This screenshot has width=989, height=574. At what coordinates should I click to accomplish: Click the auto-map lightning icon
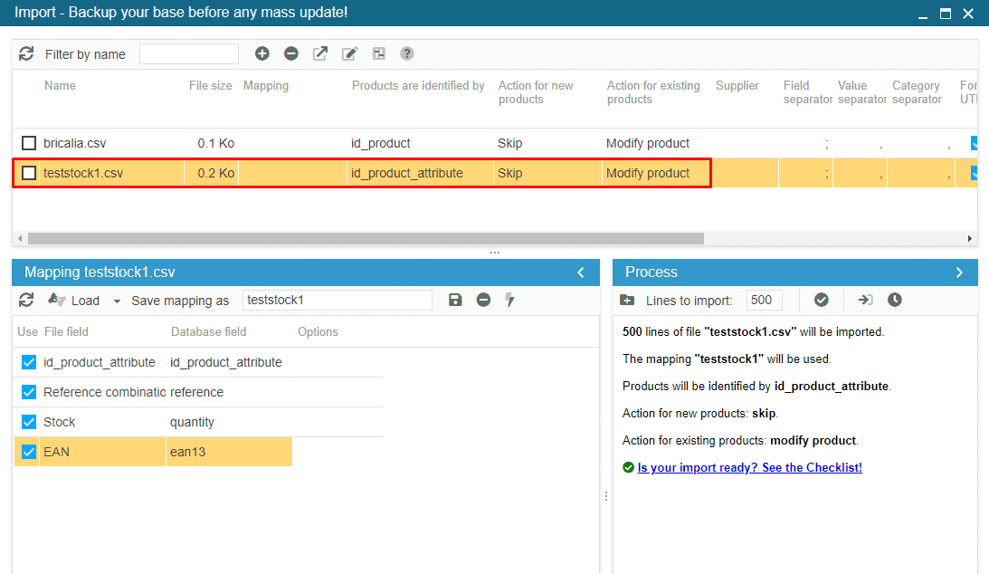pyautogui.click(x=509, y=300)
